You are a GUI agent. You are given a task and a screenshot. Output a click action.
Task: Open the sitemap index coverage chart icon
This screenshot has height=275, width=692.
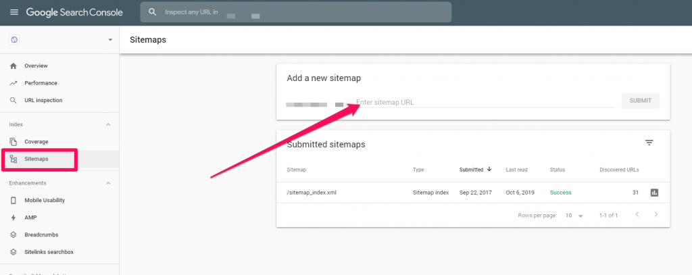[654, 193]
